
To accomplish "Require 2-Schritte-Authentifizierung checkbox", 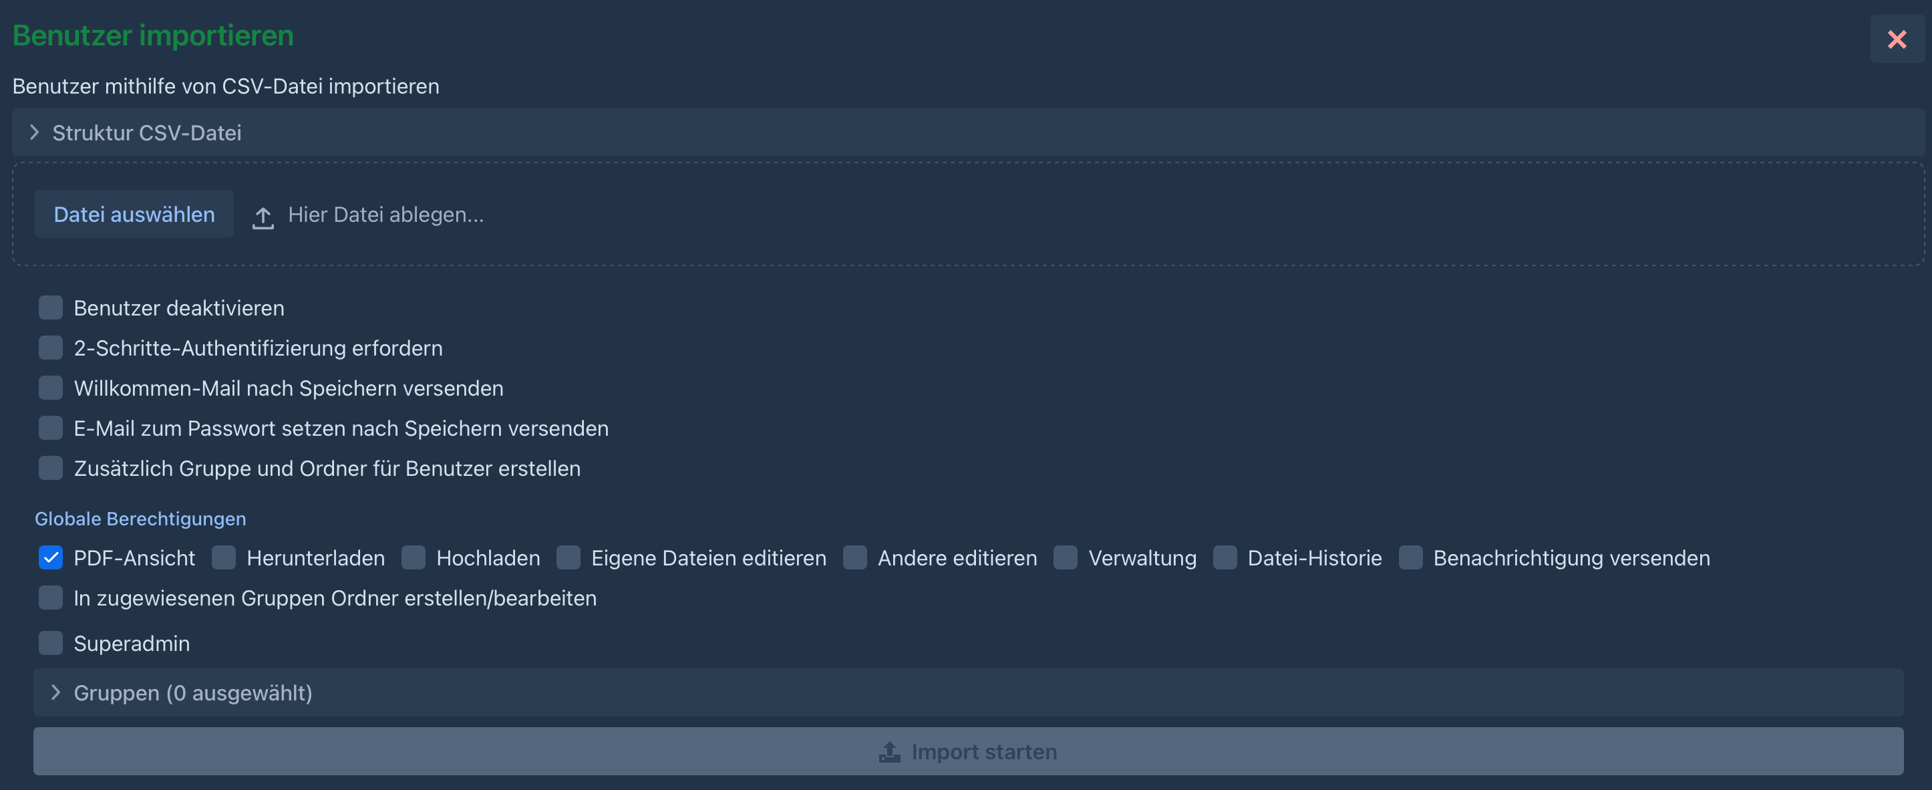I will click(x=50, y=348).
